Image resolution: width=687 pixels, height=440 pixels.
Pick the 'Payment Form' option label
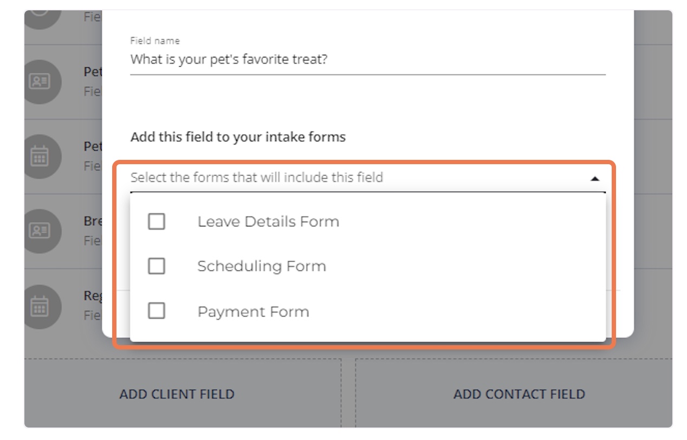point(253,312)
